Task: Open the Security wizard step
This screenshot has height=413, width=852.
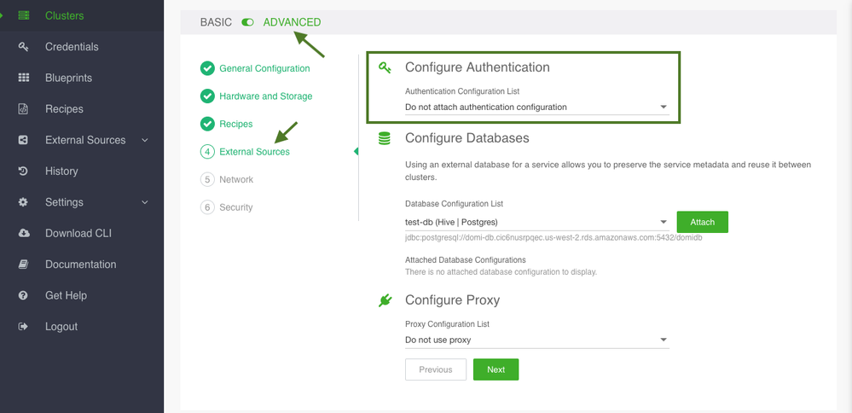Action: (235, 207)
